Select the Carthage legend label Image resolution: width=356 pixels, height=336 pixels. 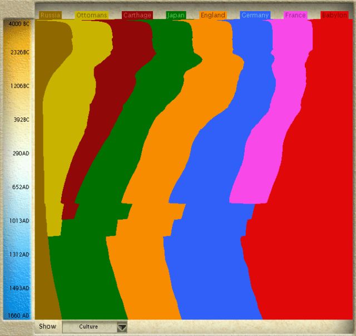[x=137, y=15]
